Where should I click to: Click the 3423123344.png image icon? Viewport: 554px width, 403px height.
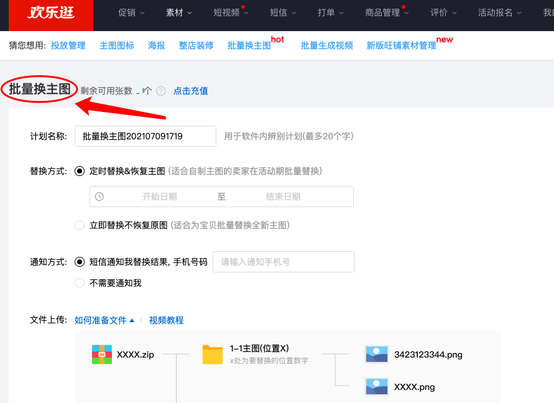[x=376, y=354]
